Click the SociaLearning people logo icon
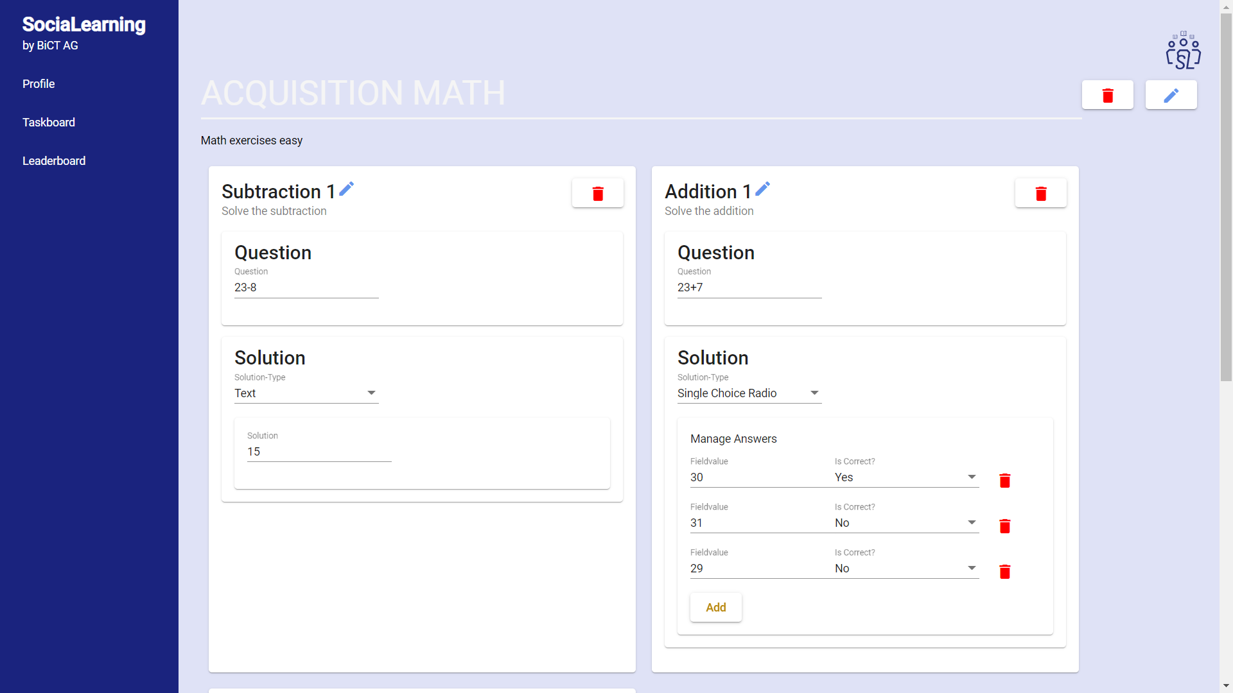This screenshot has height=693, width=1233. pyautogui.click(x=1183, y=51)
